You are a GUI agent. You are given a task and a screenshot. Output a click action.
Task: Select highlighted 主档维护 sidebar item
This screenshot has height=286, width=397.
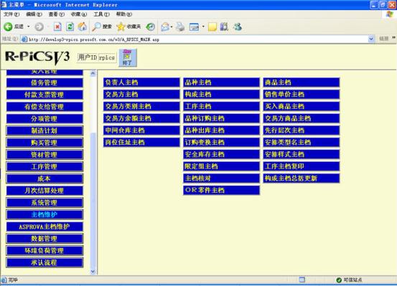point(45,214)
